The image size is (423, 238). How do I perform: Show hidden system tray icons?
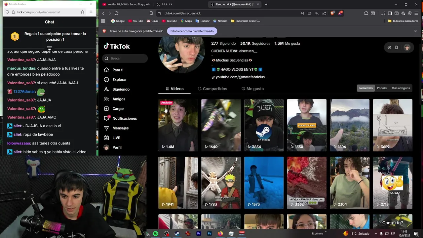(x=376, y=234)
